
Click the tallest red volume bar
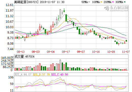click(x=60, y=65)
